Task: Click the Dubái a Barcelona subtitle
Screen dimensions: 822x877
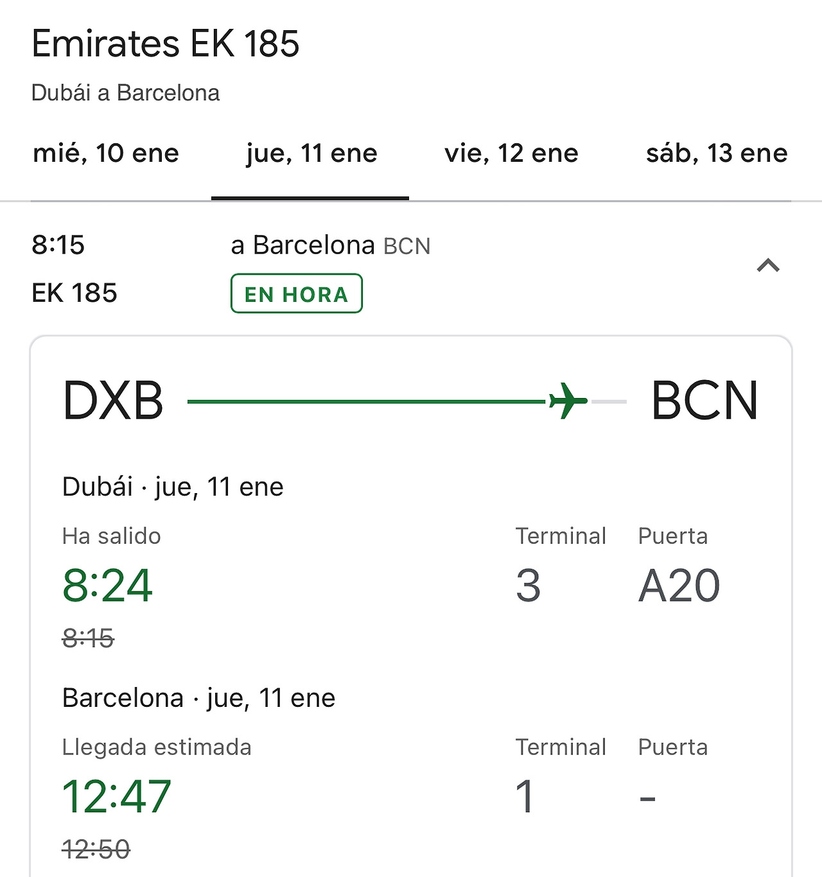Action: pos(125,93)
